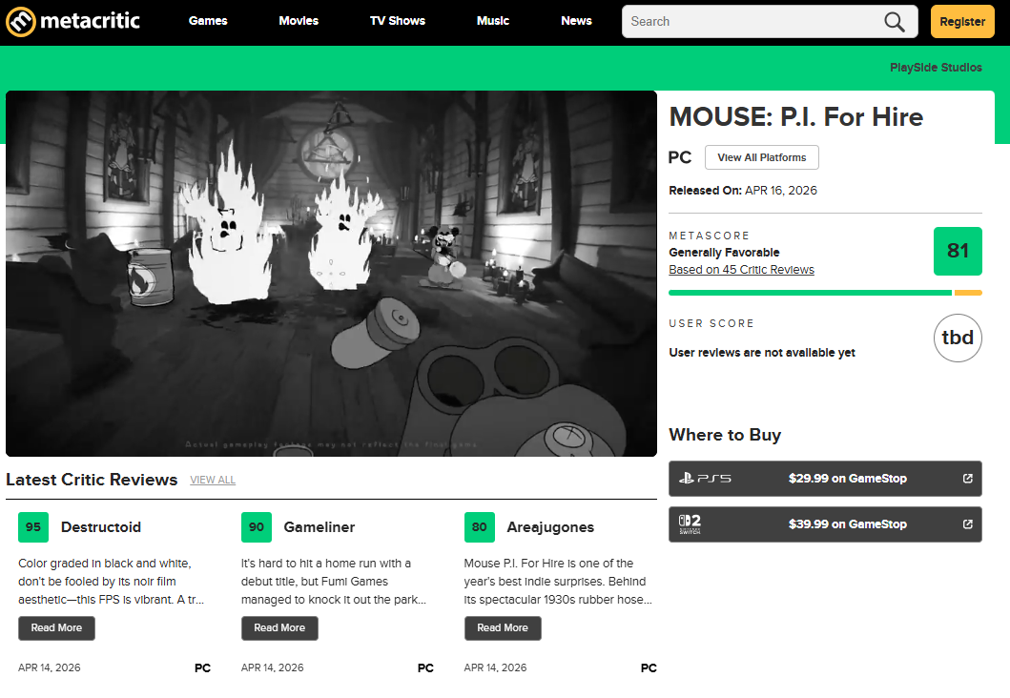Open Based on 45 Critic Reviews link

coord(741,269)
